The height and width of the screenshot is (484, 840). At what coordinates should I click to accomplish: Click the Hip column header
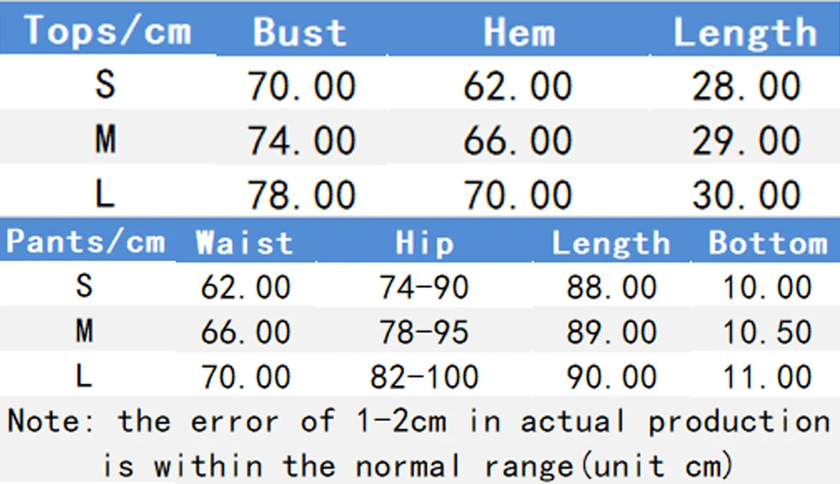pos(424,243)
